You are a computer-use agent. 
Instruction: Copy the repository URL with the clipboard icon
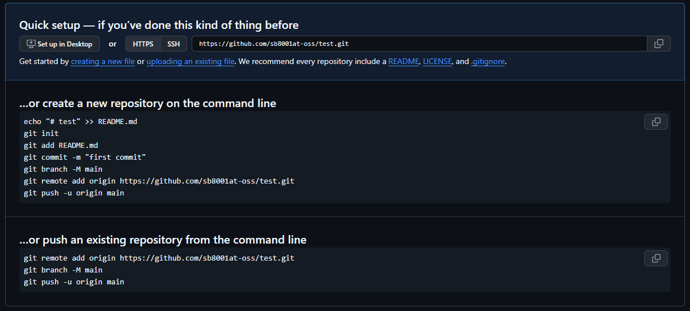659,44
